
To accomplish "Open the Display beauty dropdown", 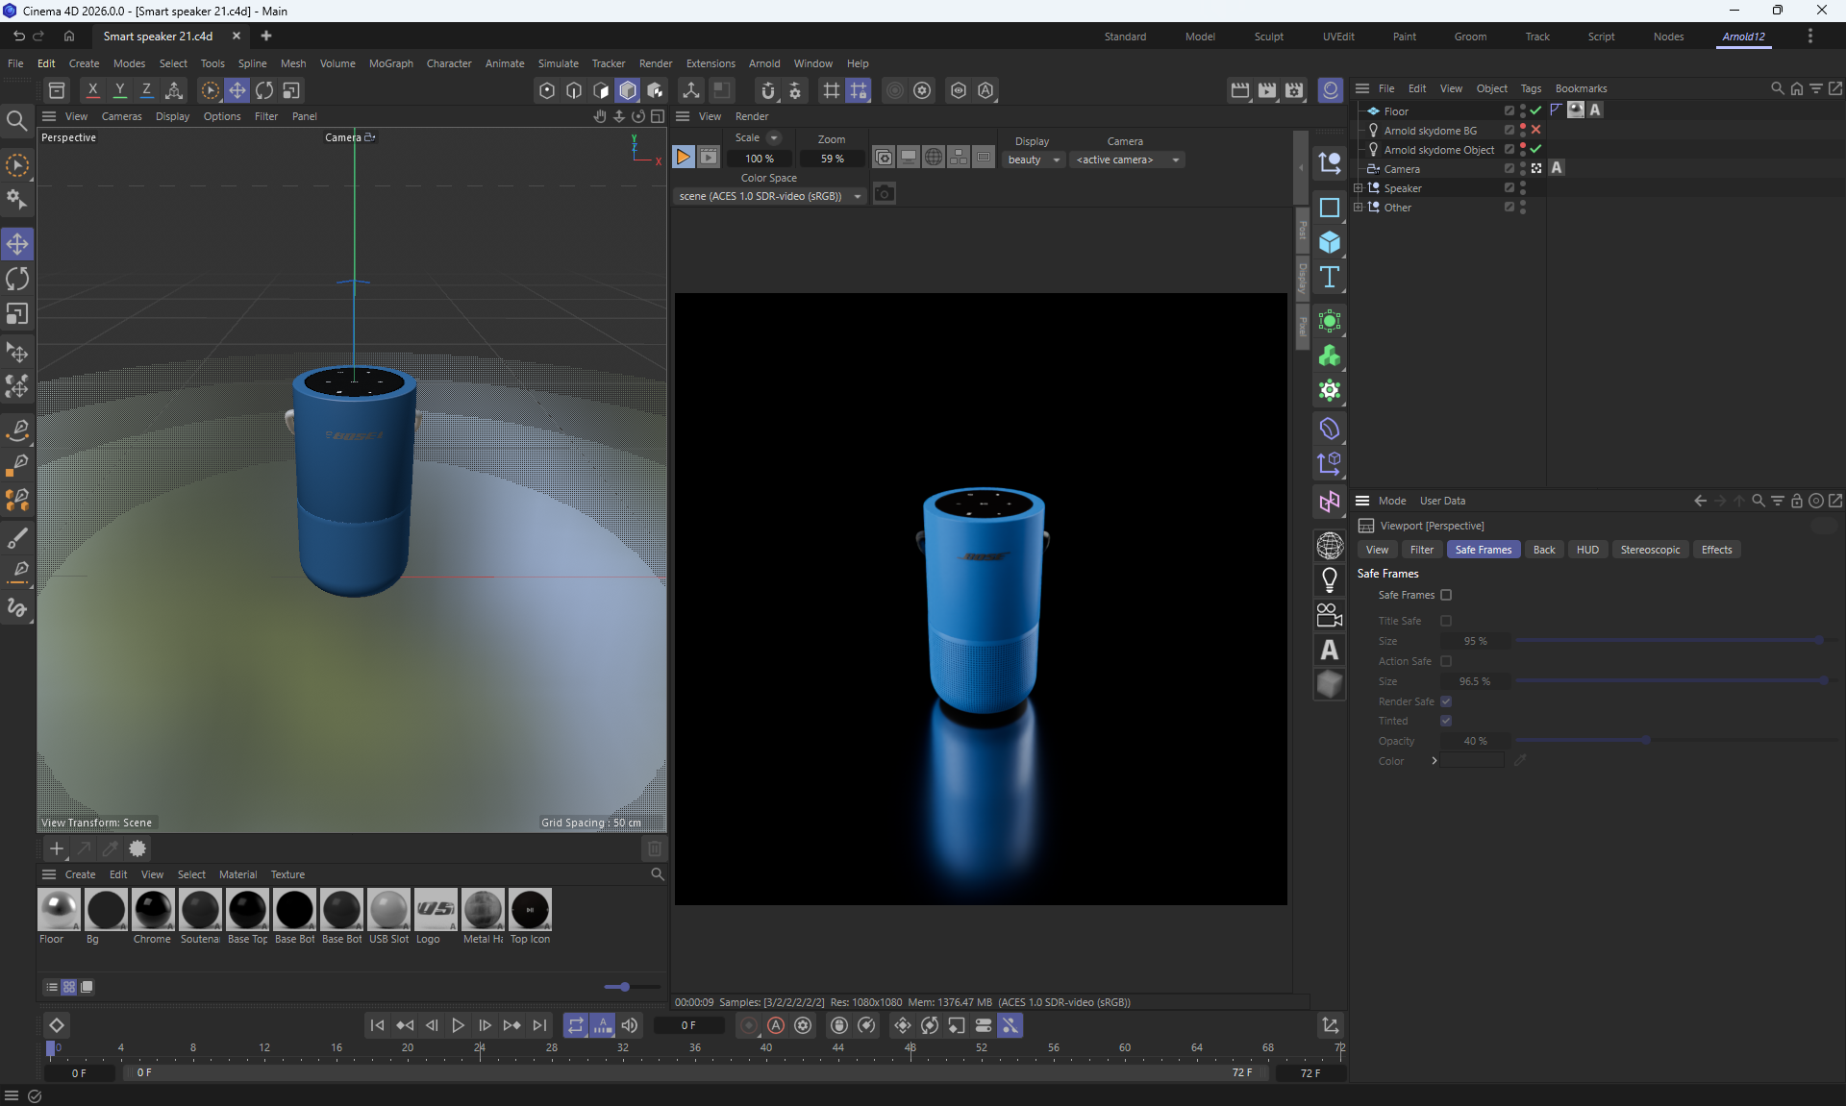I will pyautogui.click(x=1034, y=160).
